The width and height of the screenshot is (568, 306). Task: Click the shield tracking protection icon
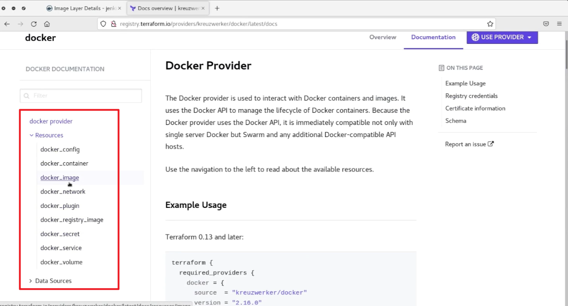click(103, 24)
